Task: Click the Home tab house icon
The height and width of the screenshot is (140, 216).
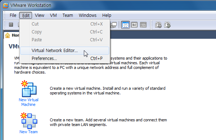Action: coord(8,35)
